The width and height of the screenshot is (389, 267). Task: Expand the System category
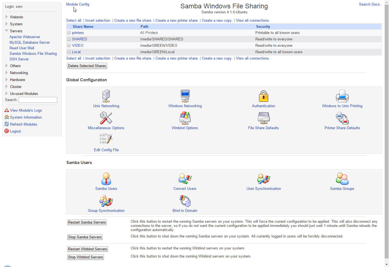[x=6, y=24]
